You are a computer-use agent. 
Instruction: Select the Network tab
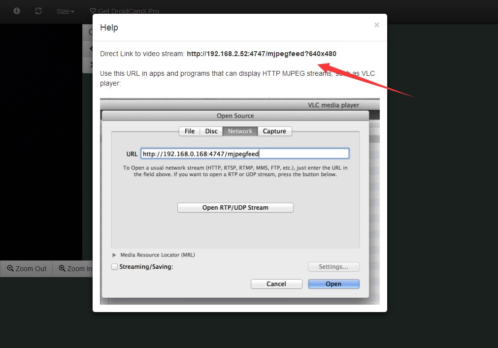tap(240, 131)
